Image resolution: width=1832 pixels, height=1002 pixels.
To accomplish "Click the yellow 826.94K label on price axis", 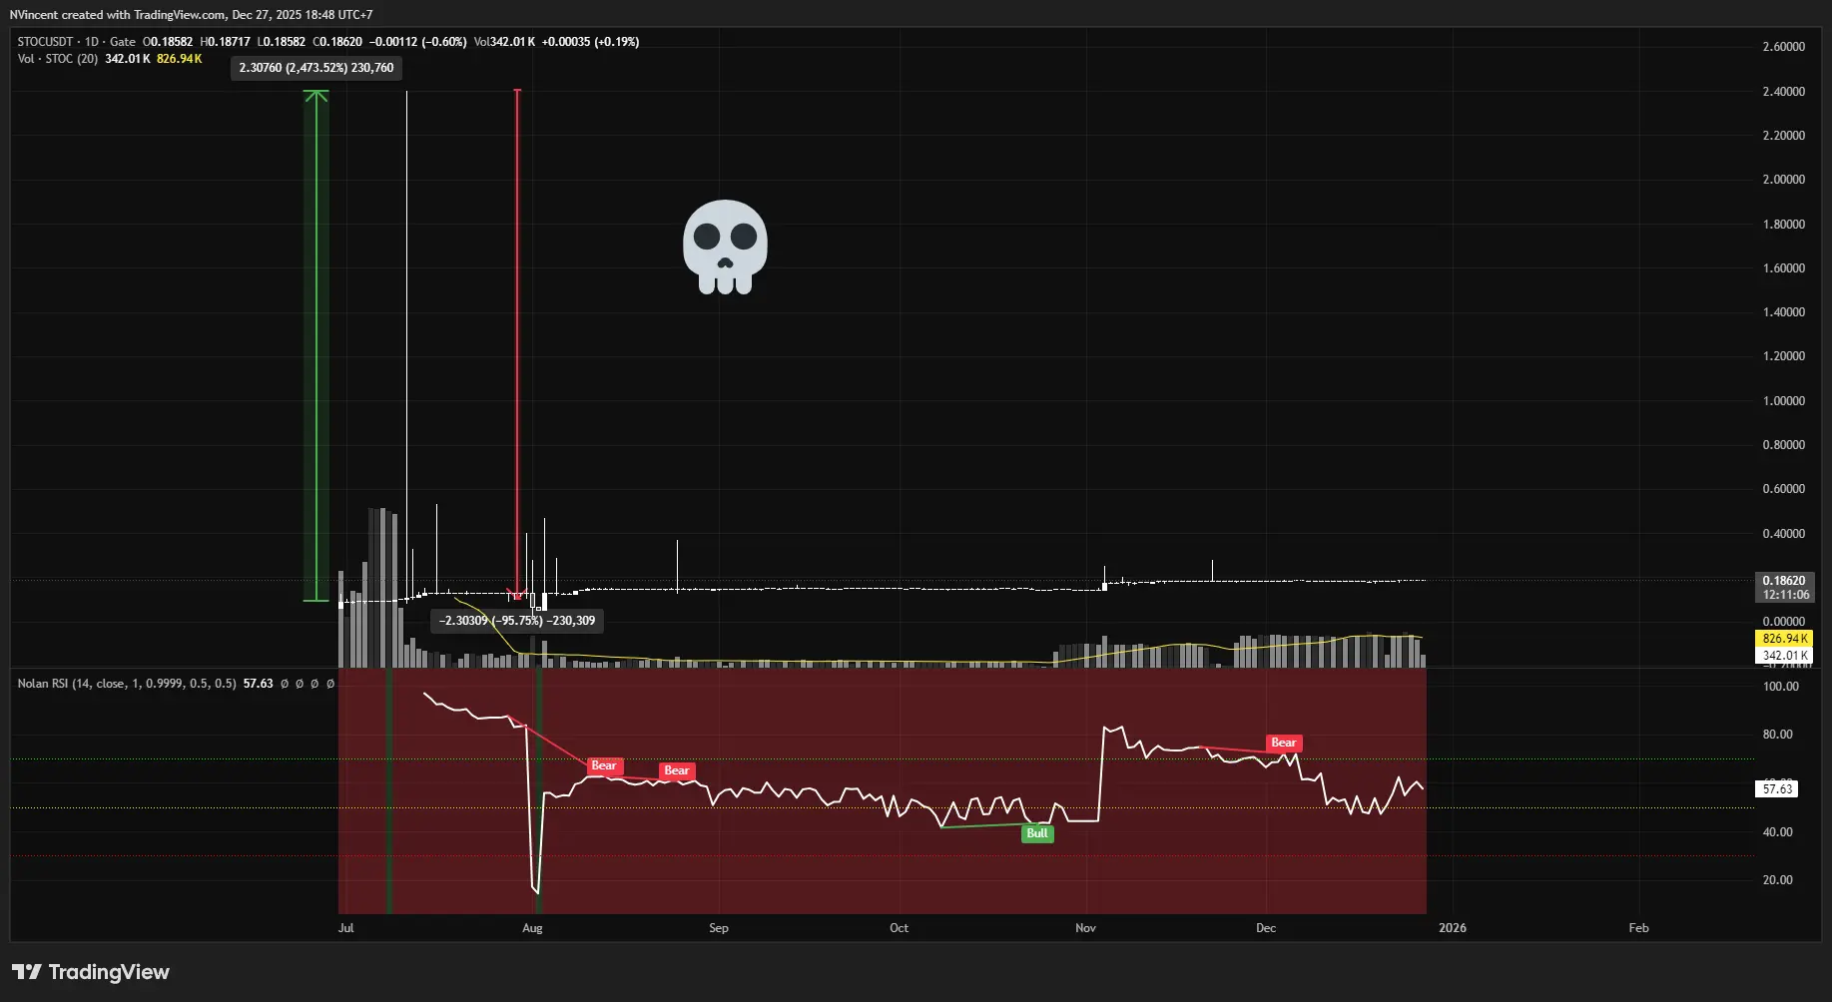I will pyautogui.click(x=1784, y=639).
